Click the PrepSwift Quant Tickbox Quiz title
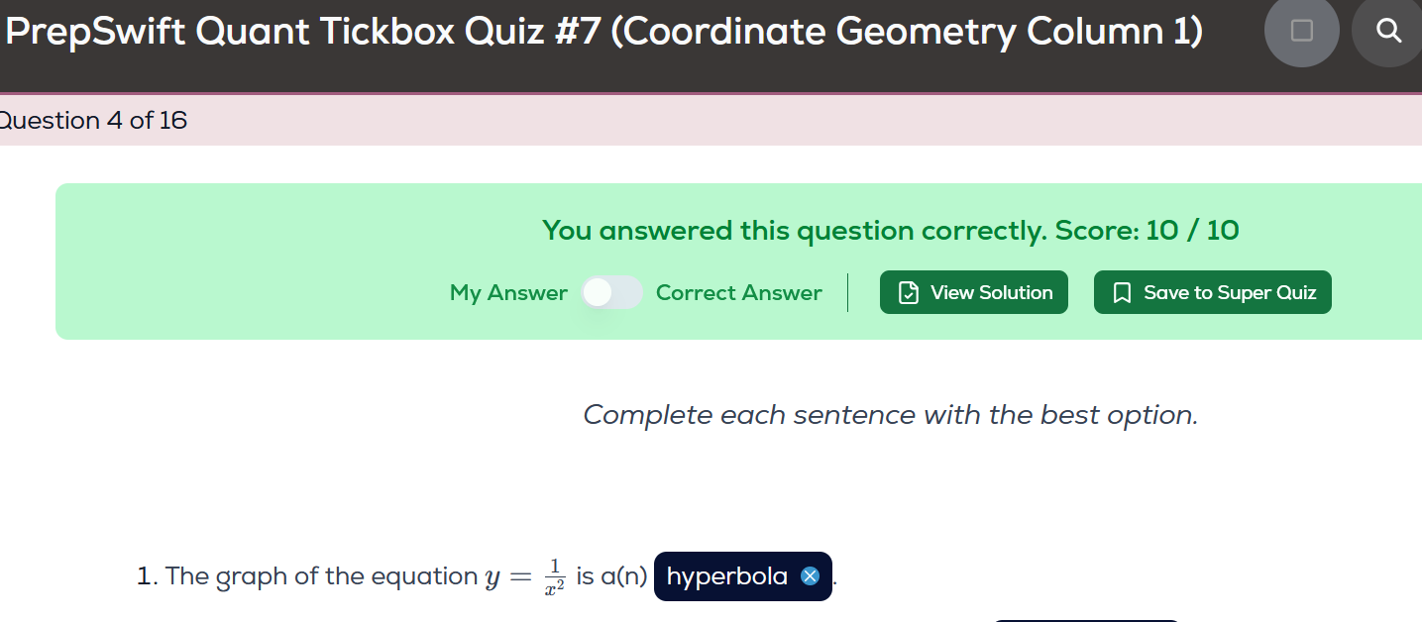Screen dimensions: 1422x622 click(604, 33)
